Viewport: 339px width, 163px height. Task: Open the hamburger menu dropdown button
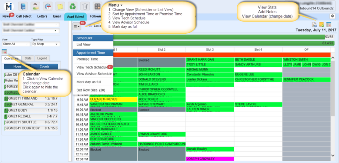click(77, 26)
